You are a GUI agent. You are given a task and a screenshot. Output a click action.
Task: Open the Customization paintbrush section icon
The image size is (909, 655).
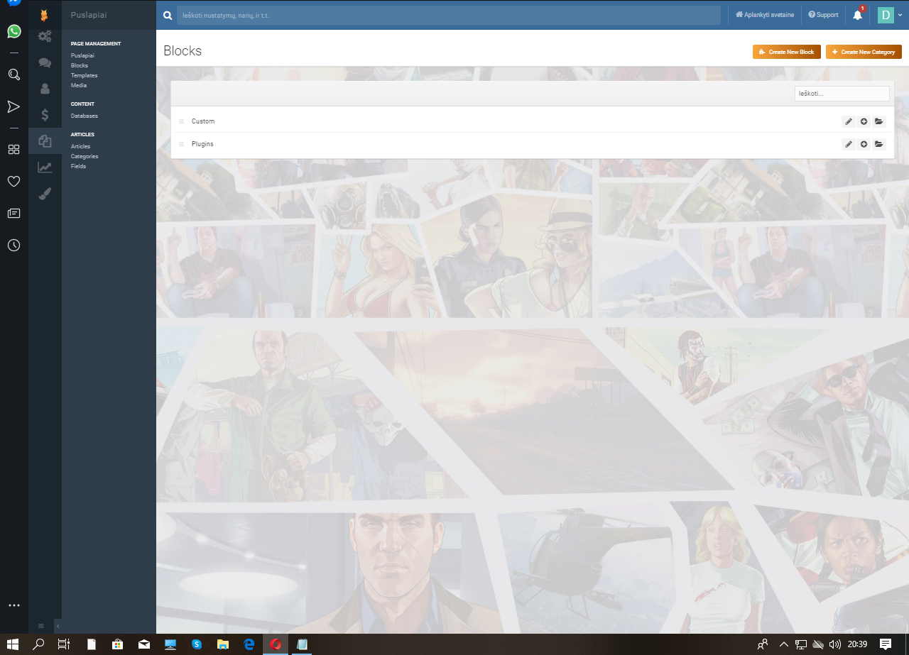pyautogui.click(x=45, y=194)
